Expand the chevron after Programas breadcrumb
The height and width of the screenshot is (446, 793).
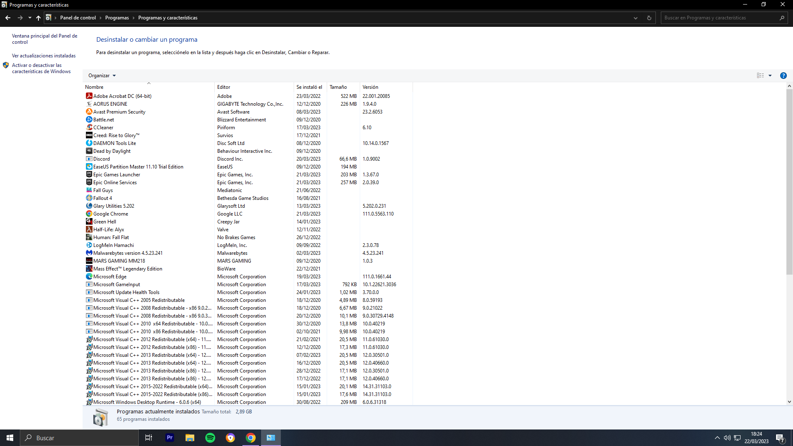coord(133,18)
